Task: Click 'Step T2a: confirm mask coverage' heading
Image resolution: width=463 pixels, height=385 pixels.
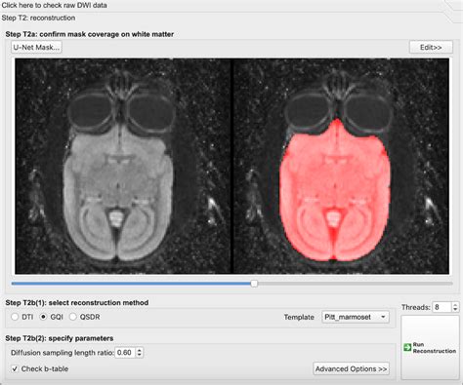Action: (x=90, y=34)
